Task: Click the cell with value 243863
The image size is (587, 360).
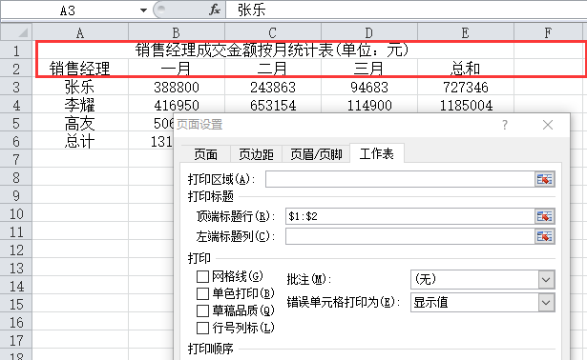Action: [273, 87]
